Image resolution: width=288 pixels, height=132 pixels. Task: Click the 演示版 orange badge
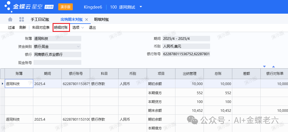tap(65, 7)
